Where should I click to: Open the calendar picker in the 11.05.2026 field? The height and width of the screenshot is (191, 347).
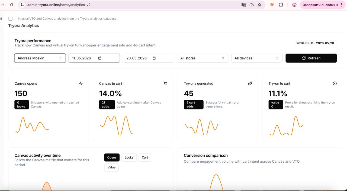click(x=100, y=58)
